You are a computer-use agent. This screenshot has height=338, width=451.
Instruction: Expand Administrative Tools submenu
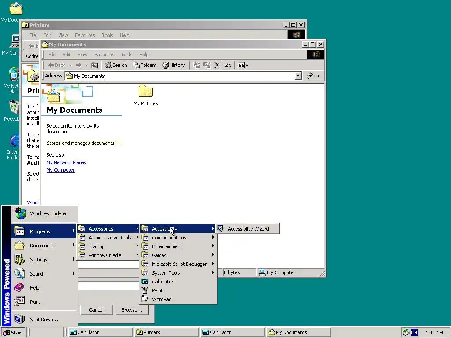pyautogui.click(x=108, y=238)
